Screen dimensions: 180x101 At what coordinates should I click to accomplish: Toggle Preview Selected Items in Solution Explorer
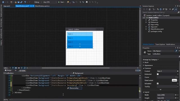(176, 9)
